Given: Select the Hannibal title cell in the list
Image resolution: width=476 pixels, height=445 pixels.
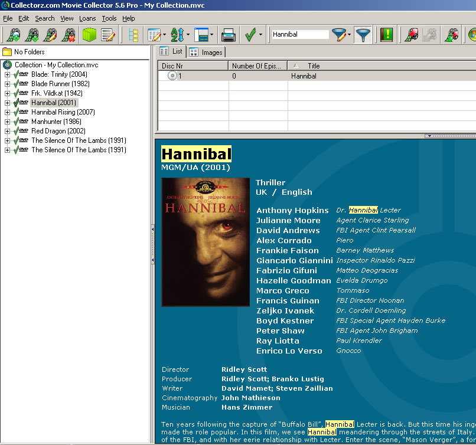Looking at the screenshot, I should click(304, 76).
